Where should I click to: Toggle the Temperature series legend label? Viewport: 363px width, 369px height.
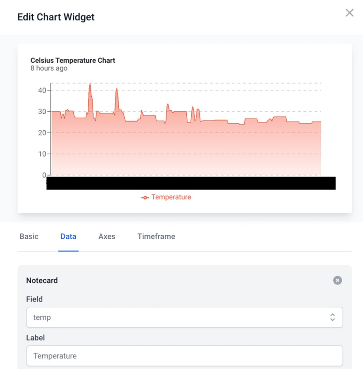[x=171, y=197]
